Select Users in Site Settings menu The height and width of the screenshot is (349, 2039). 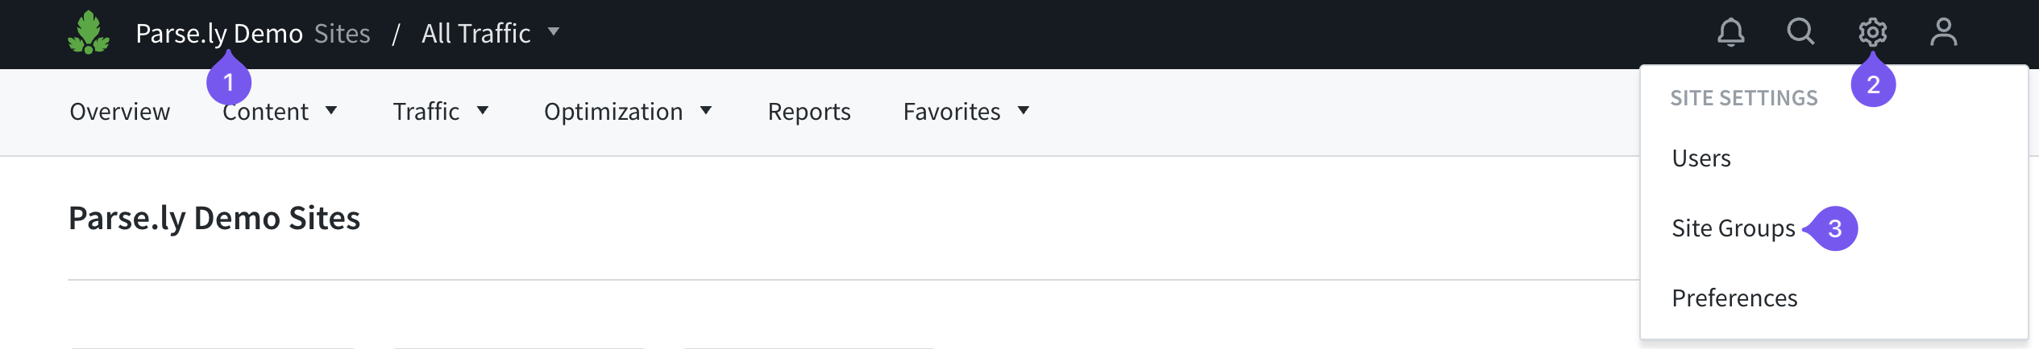[1701, 158]
